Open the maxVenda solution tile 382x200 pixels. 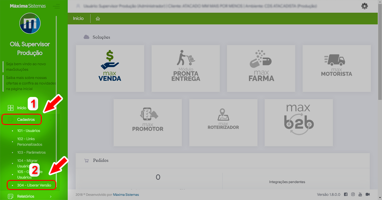click(x=110, y=69)
